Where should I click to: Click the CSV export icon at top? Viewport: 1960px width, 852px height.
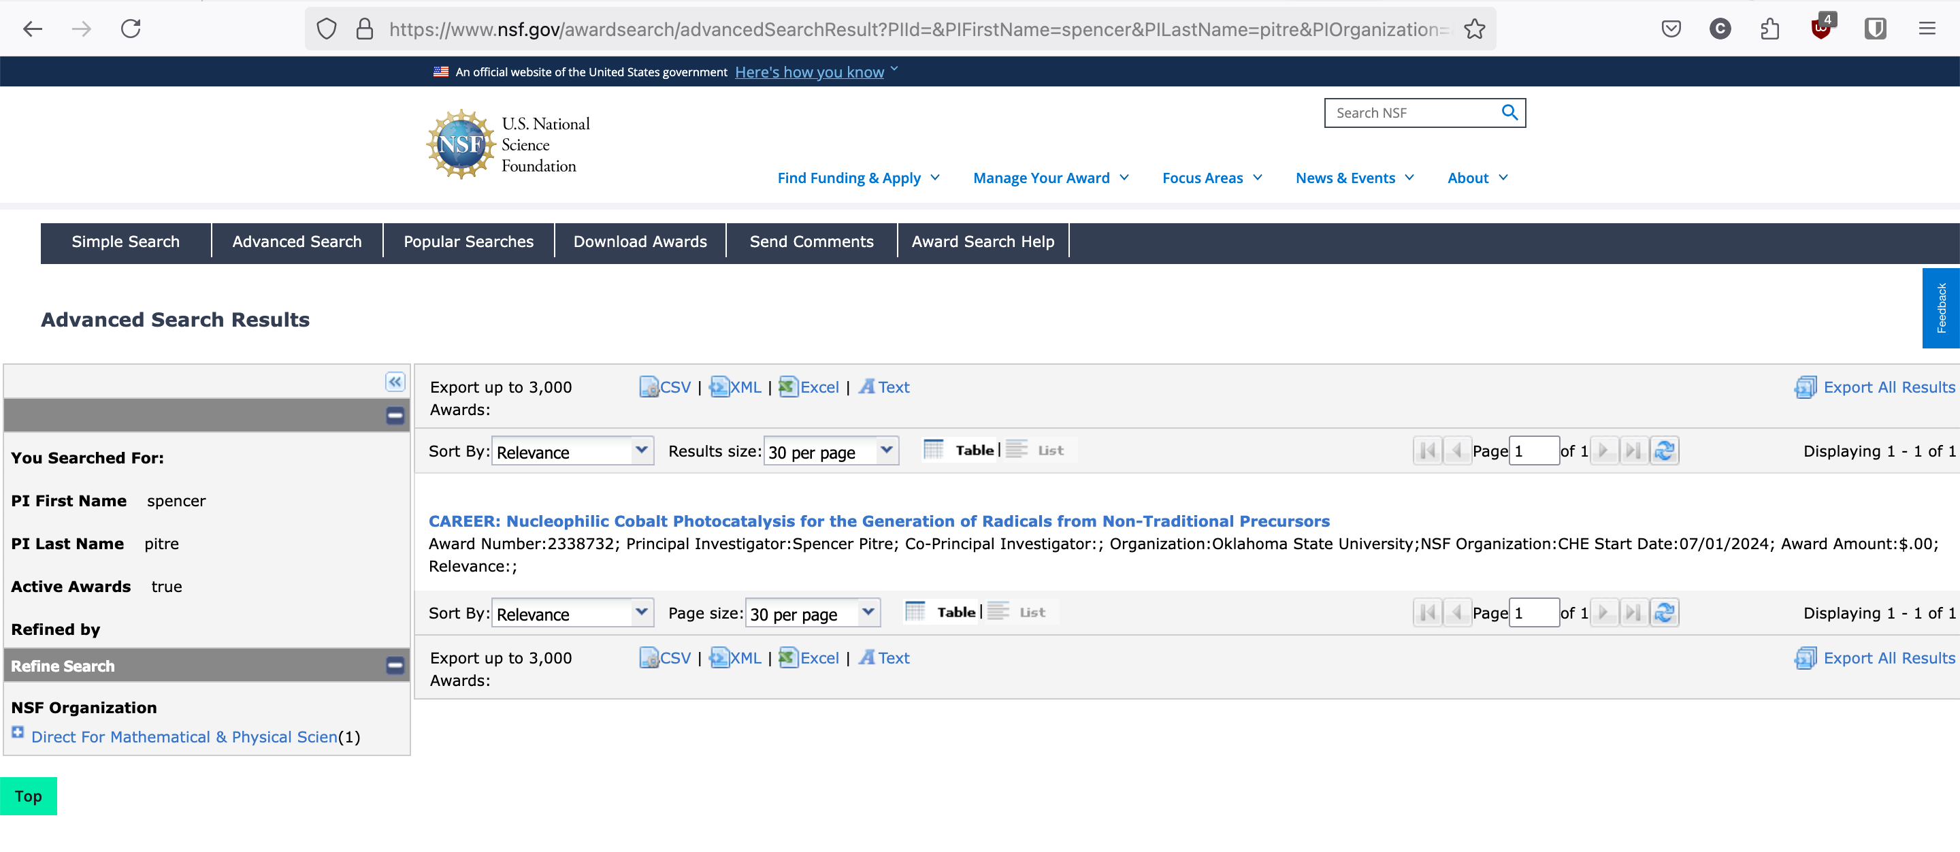tap(649, 387)
